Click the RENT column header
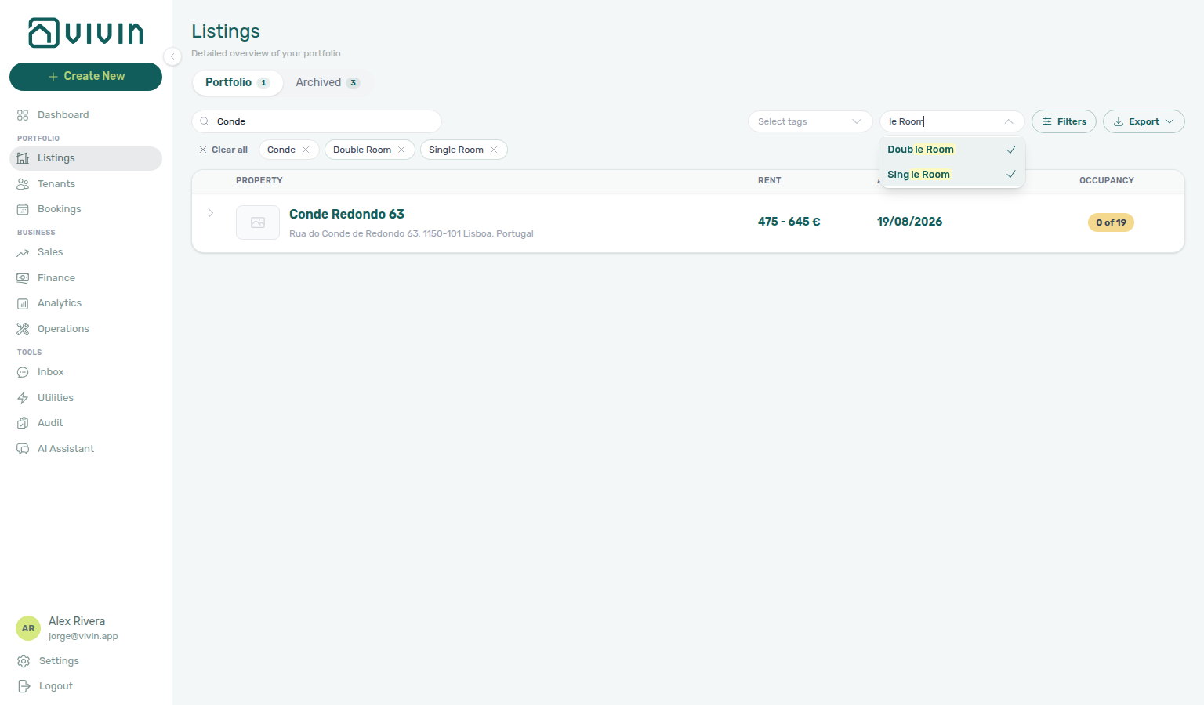The image size is (1204, 705). pos(770,180)
